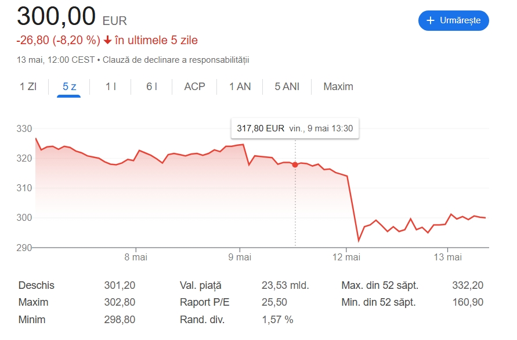Open the Clauză de declinare a responsabilității link
The image size is (517, 340).
point(176,59)
